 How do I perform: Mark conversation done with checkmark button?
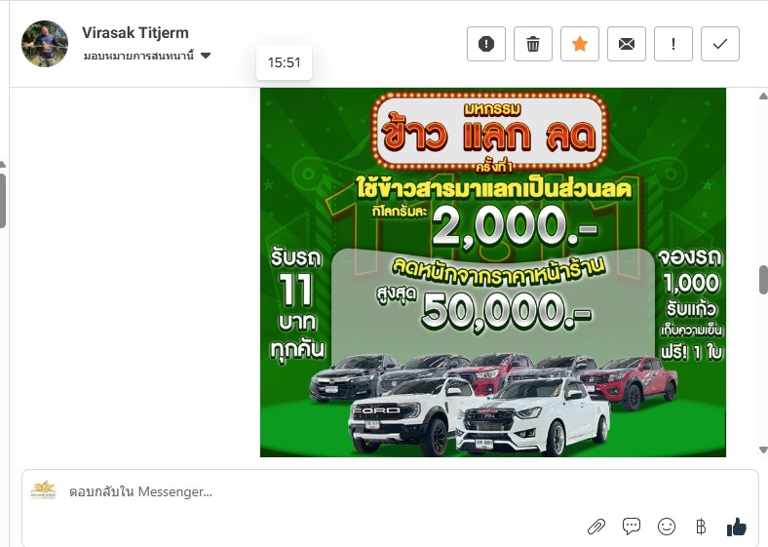pos(720,44)
